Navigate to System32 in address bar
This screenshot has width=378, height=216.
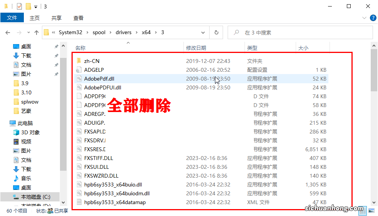pos(70,32)
